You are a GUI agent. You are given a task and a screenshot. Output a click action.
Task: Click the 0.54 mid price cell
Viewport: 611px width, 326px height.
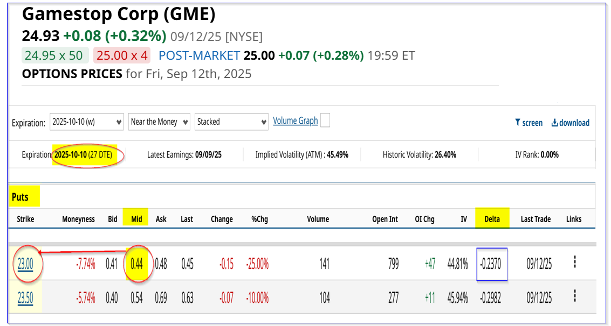tap(137, 298)
